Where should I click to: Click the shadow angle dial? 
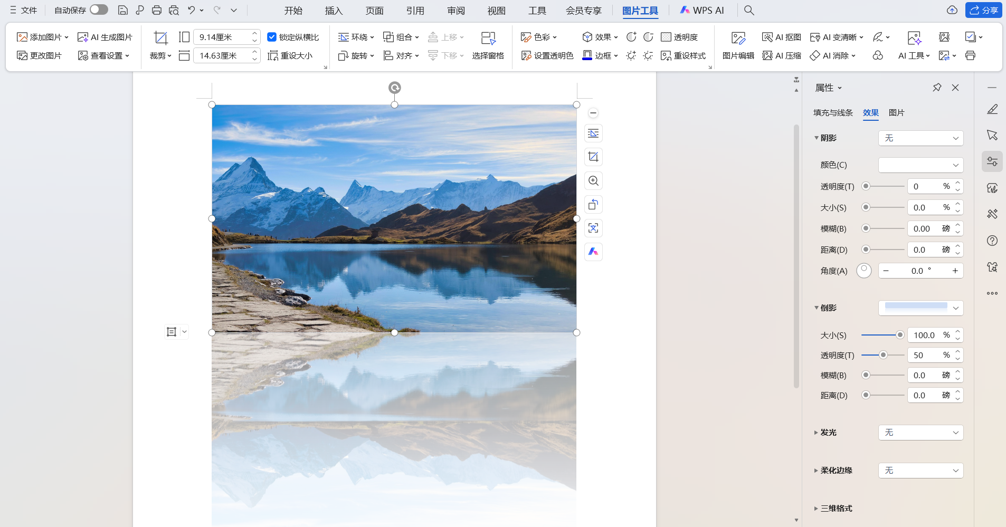point(864,271)
